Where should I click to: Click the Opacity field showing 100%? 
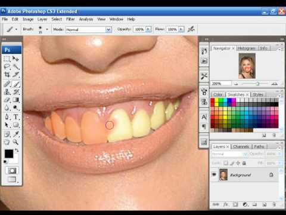[x=139, y=29]
